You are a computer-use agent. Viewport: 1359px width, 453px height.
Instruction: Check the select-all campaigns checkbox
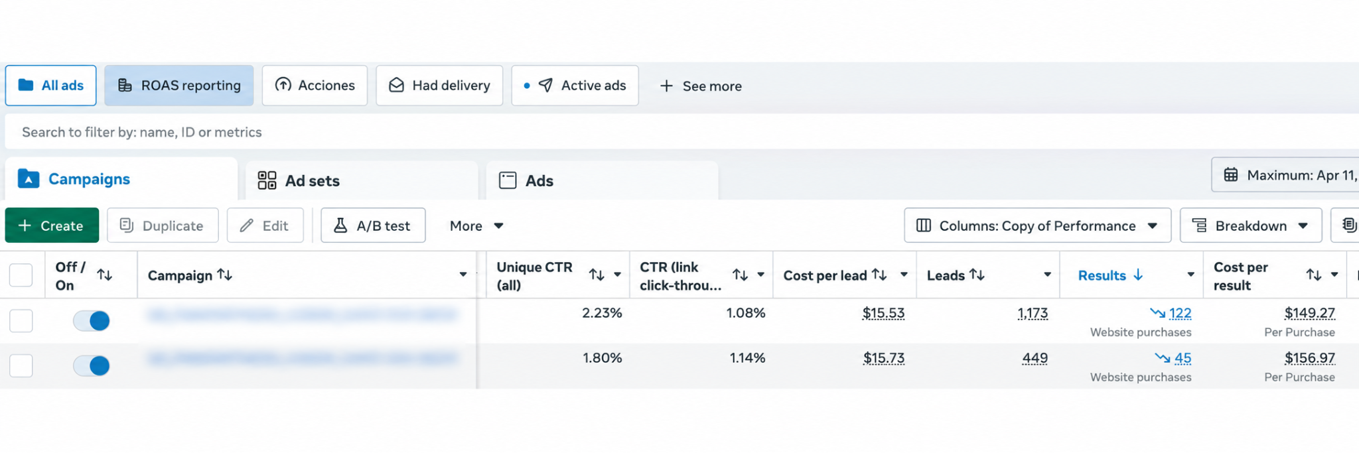(21, 275)
